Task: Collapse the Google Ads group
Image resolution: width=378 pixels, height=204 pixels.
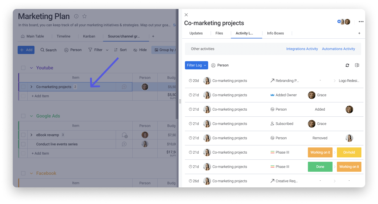Action: (31, 116)
